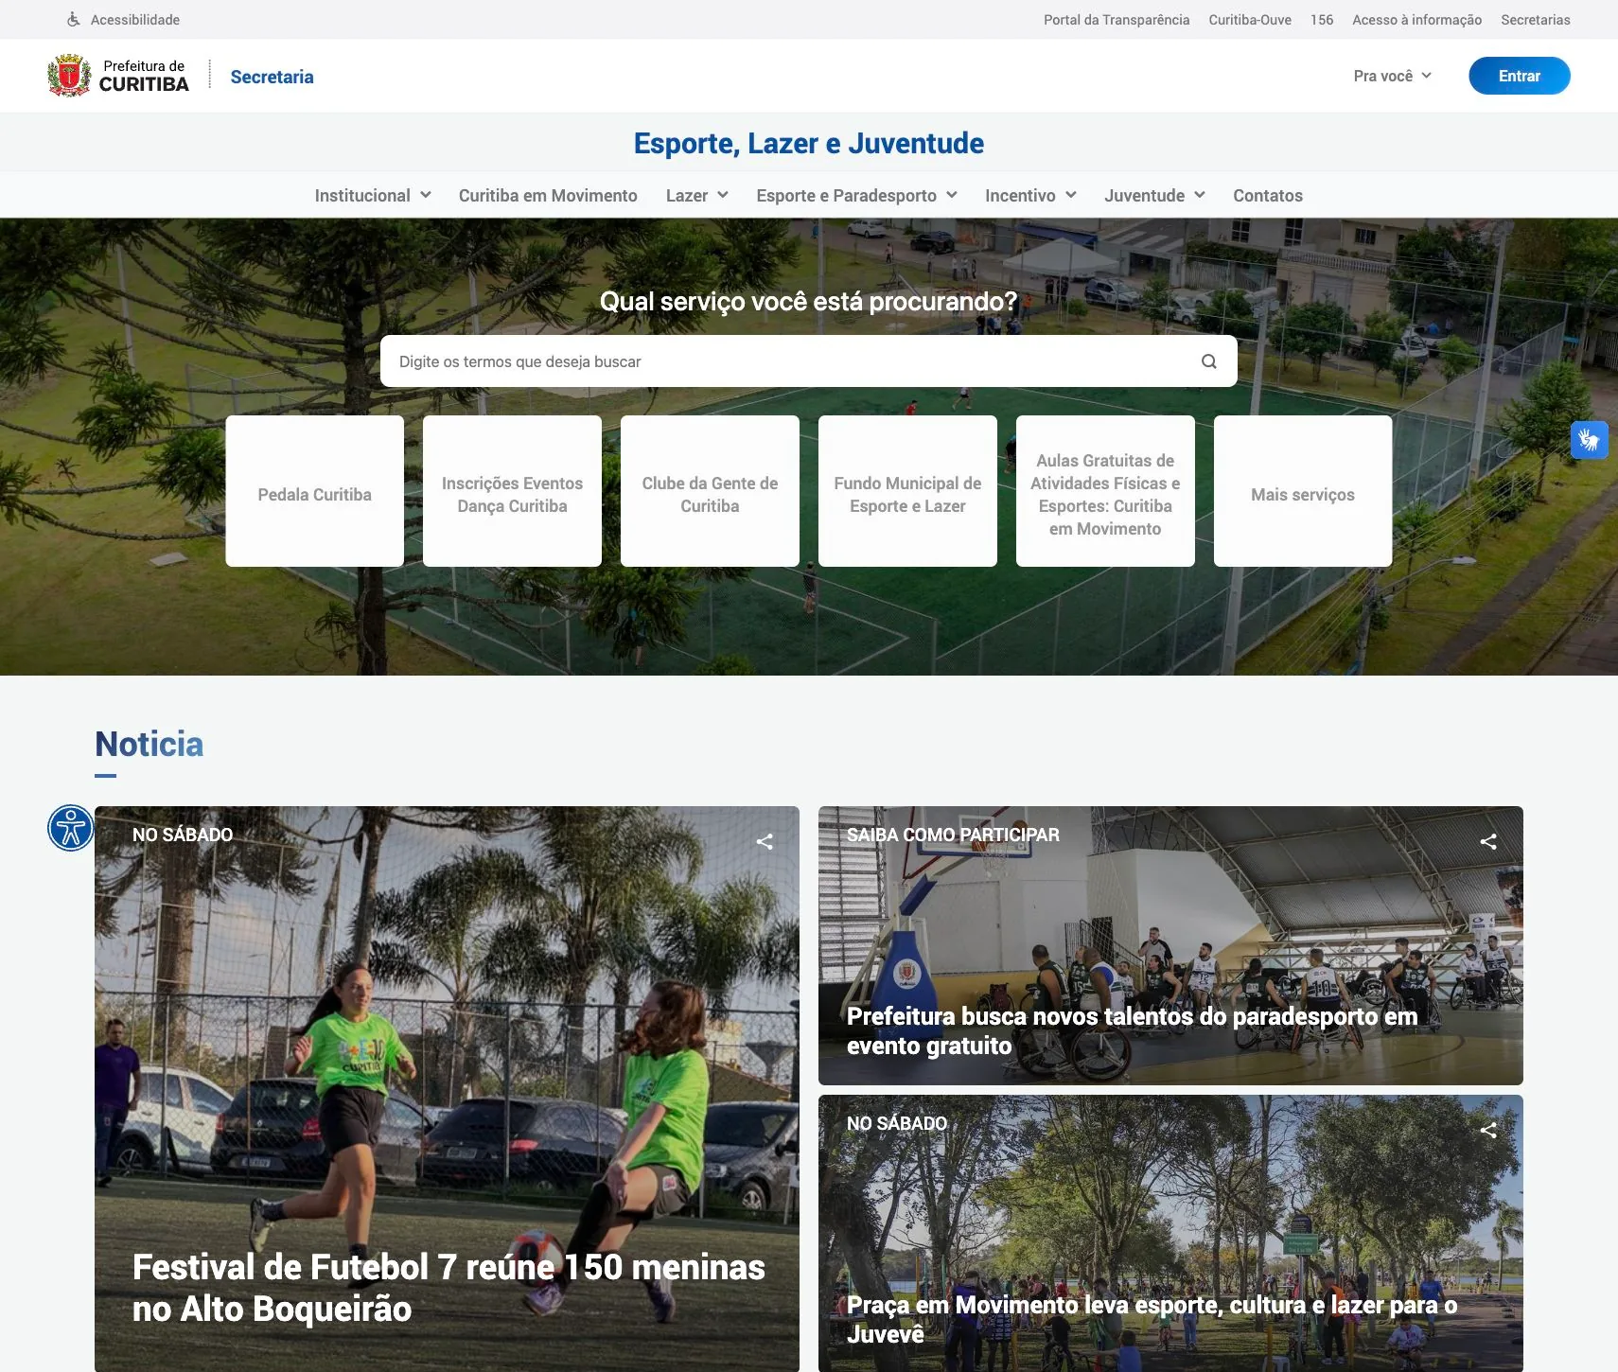Click the Acessibilidade text link

135,20
